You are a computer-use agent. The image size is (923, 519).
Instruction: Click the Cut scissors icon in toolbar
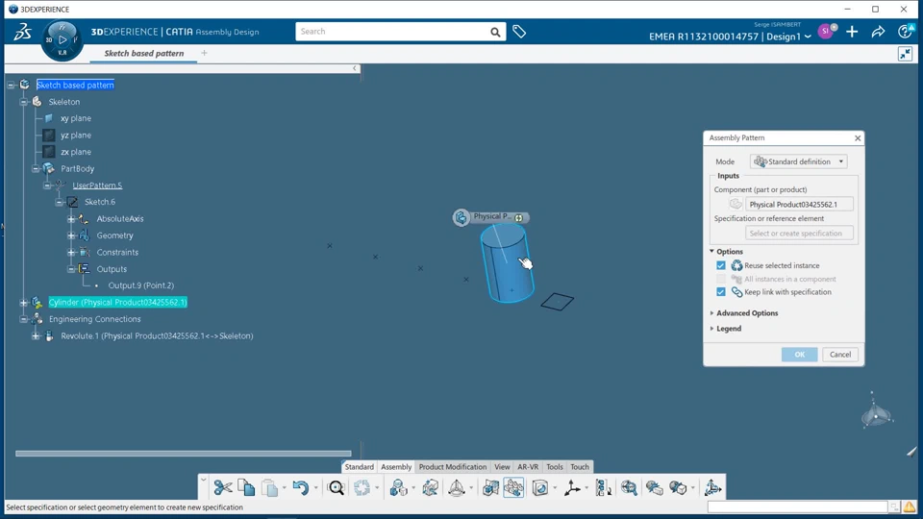tap(222, 488)
